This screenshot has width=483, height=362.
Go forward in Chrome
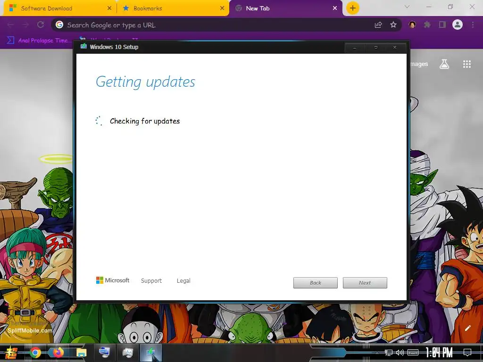[25, 25]
